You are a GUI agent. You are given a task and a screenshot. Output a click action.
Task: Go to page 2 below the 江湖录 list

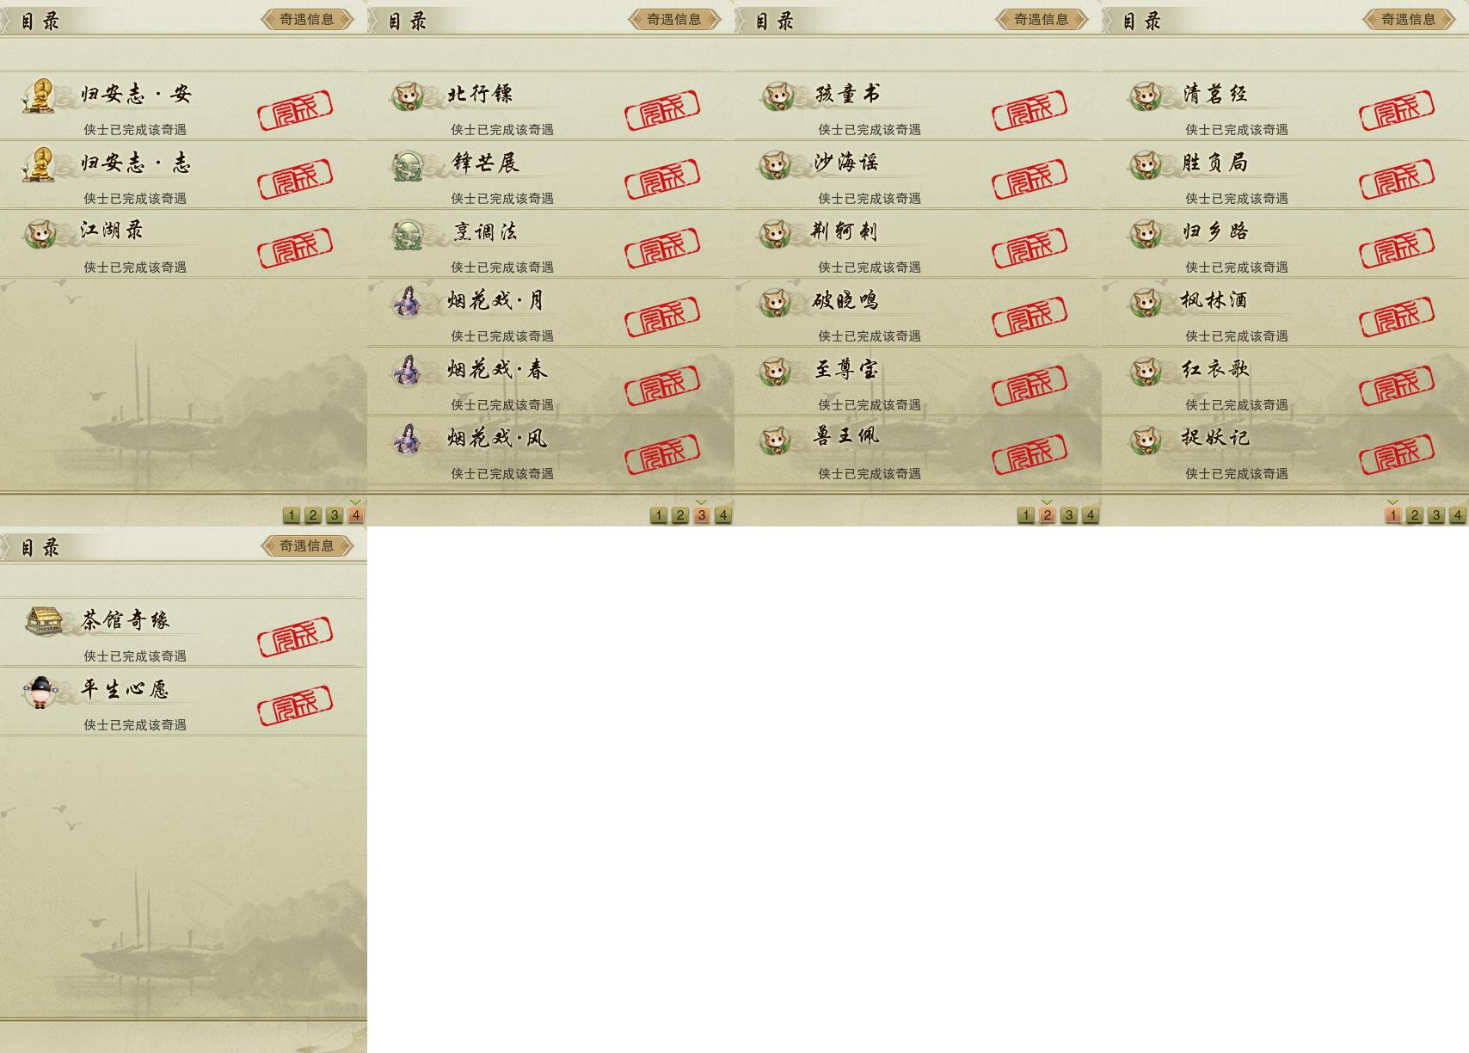coord(312,514)
